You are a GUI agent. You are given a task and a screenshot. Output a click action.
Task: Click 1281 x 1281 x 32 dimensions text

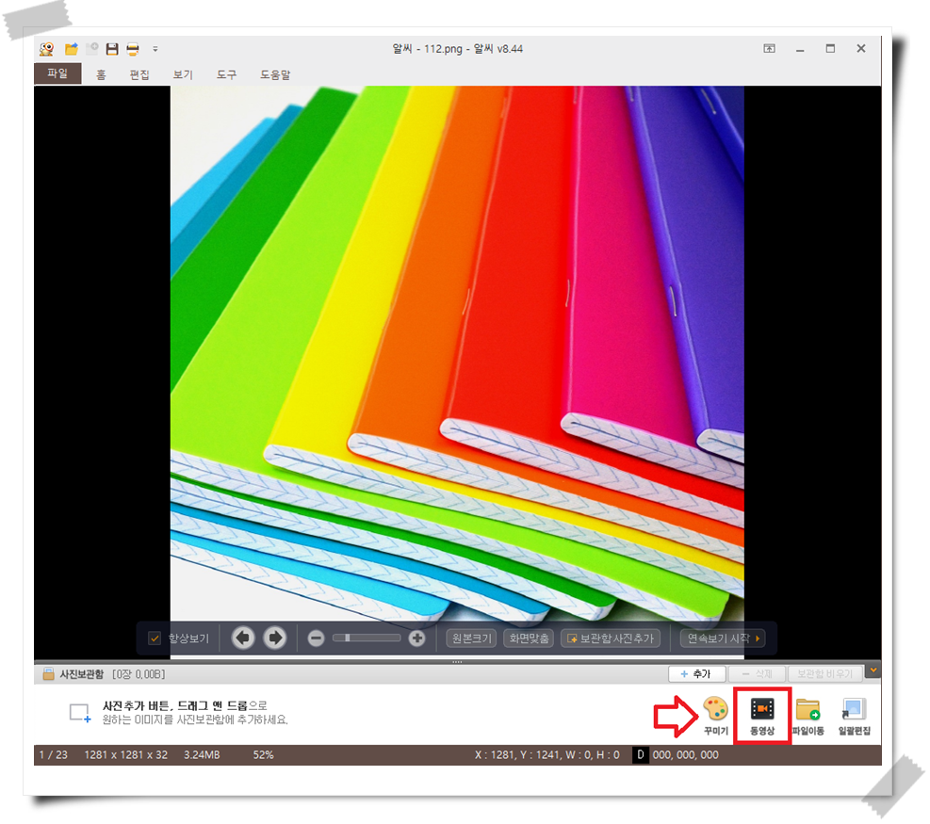coord(125,754)
